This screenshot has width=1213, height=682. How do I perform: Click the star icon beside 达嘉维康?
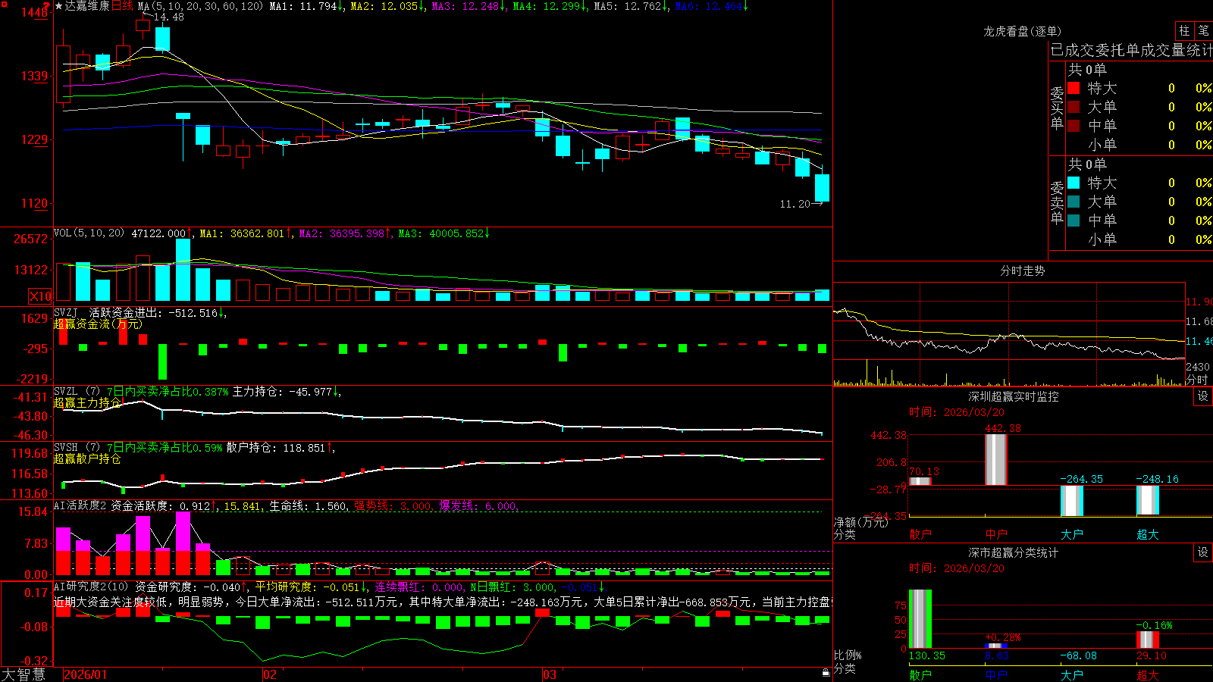tap(59, 6)
